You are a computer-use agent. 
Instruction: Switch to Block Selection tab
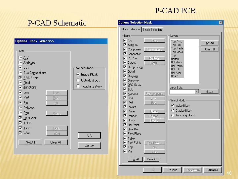[x=131, y=29]
